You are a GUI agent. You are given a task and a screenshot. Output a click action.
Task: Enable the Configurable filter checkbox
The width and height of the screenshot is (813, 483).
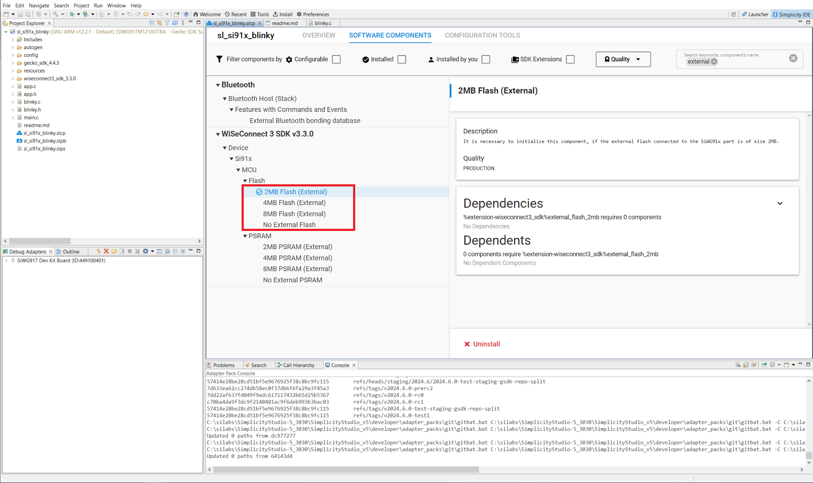tap(337, 59)
